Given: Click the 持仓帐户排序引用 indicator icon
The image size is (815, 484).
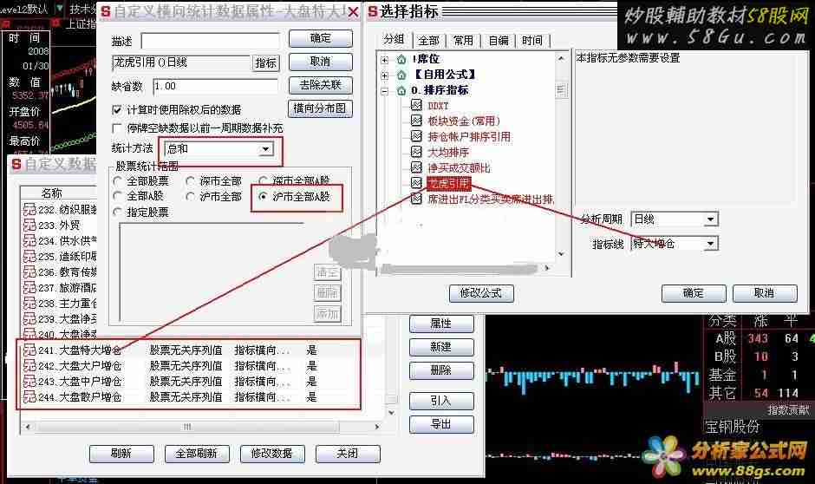Looking at the screenshot, I should [416, 137].
